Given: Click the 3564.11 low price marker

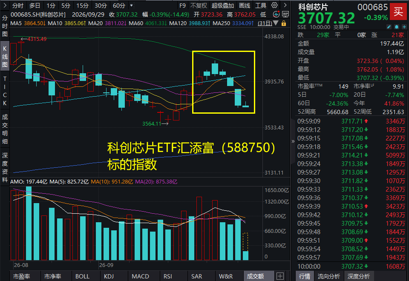Looking at the screenshot, I should point(152,124).
